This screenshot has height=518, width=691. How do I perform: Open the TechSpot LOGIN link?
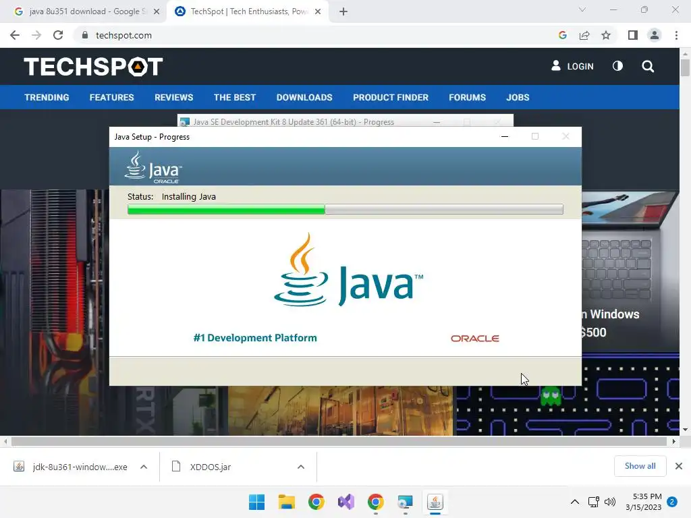tap(572, 66)
